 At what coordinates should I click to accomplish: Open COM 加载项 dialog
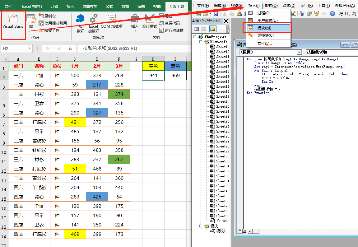tap(112, 21)
